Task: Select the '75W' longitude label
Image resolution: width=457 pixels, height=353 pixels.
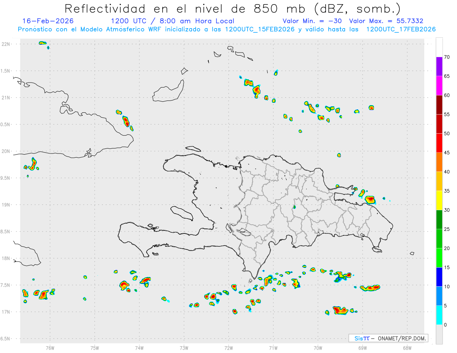Action: click(95, 347)
